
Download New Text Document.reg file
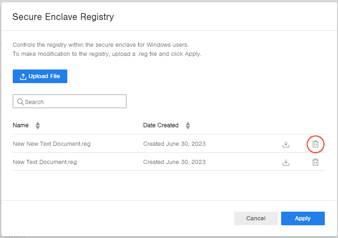[x=286, y=162]
